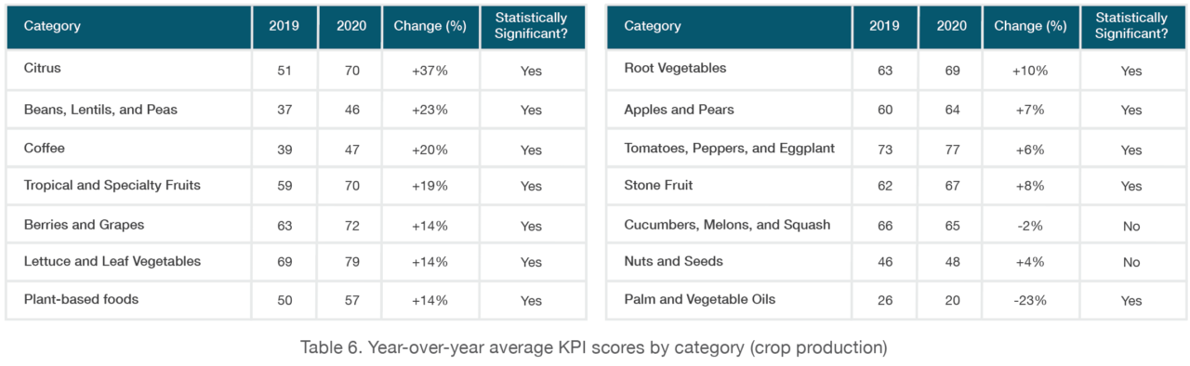This screenshot has height=366, width=1190.
Task: Click the Plant-based foods cell
Action: tap(128, 300)
